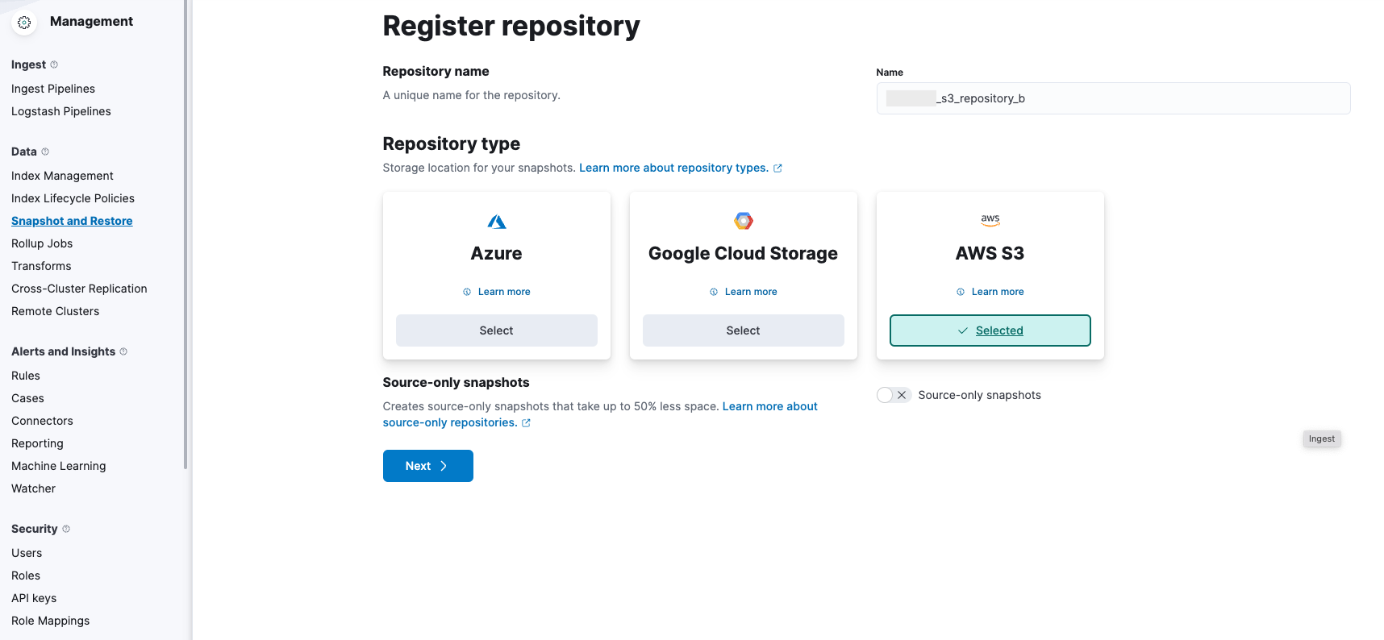The height and width of the screenshot is (640, 1384).
Task: Open Index Lifecycle Policies
Action: (73, 198)
